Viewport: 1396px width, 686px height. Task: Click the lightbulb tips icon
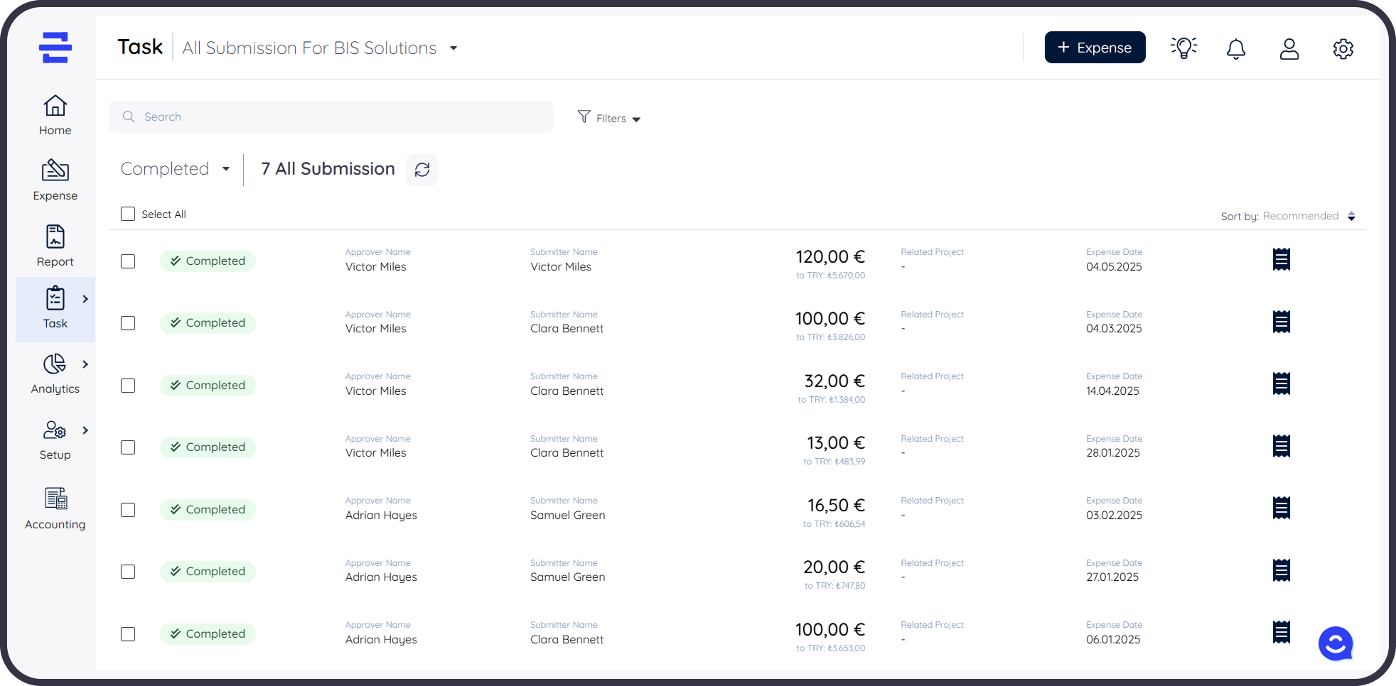[x=1183, y=48]
